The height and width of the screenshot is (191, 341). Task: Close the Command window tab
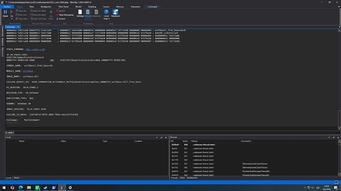point(18,27)
